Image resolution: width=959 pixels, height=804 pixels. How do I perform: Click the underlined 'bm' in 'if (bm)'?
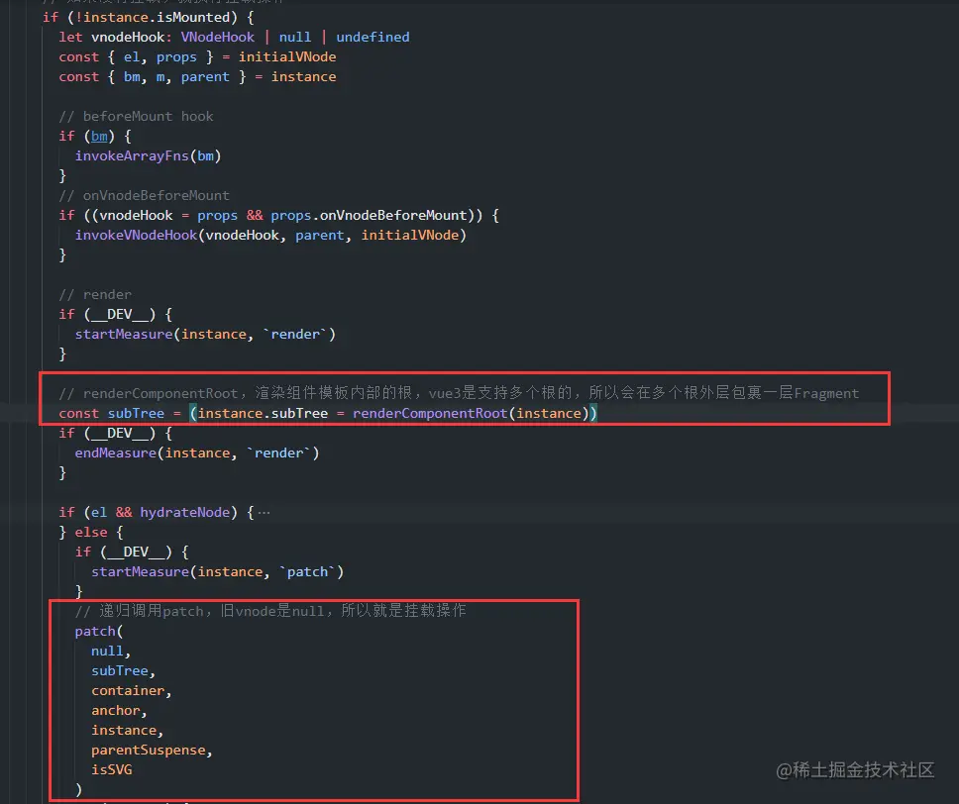coord(99,136)
